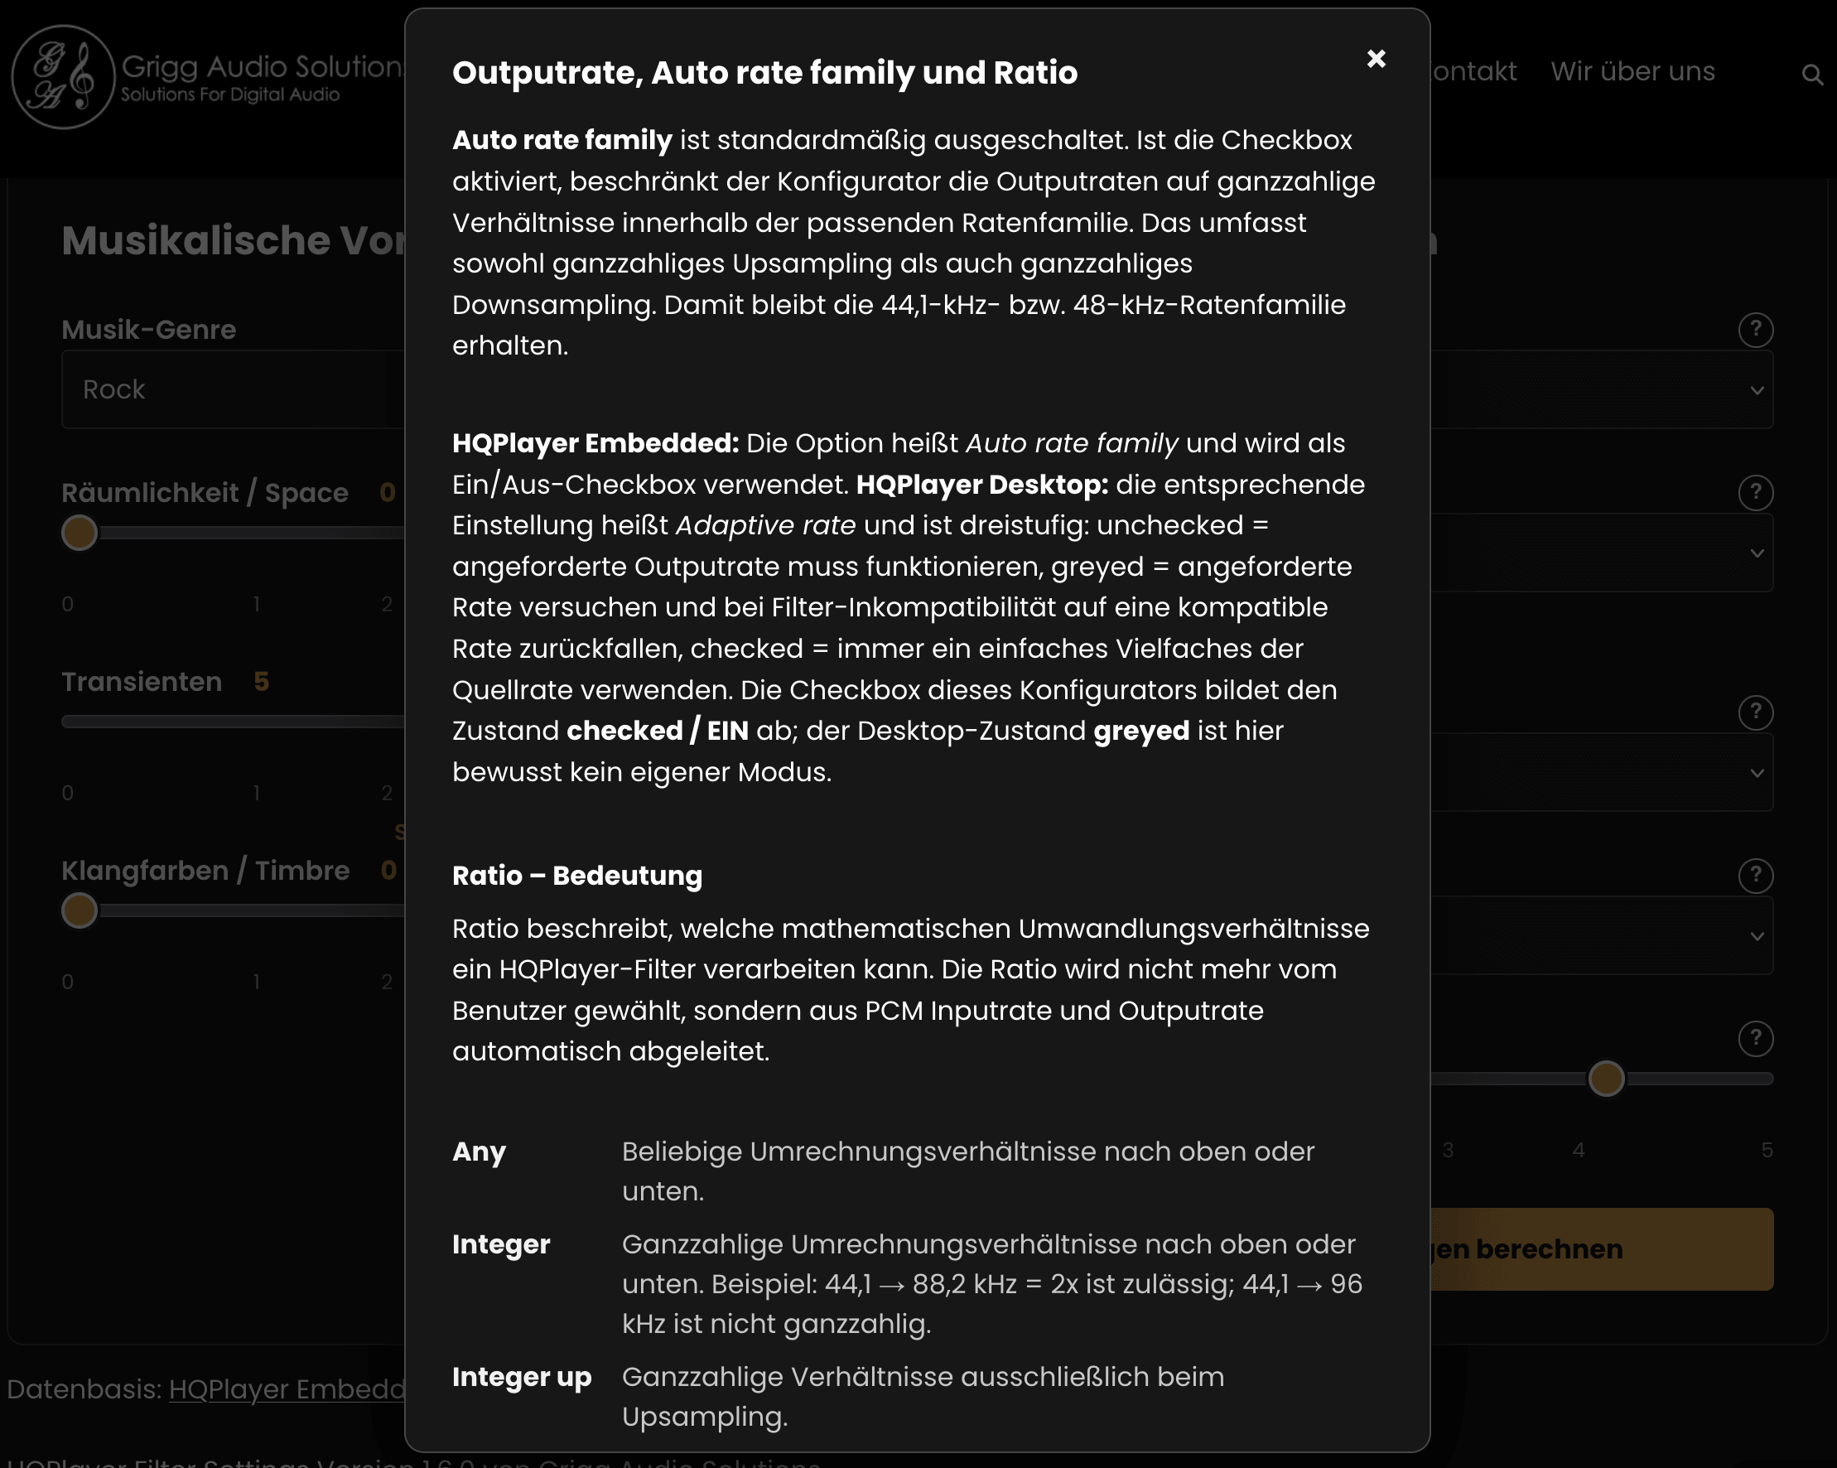Image resolution: width=1837 pixels, height=1468 pixels.
Task: Click the "Räumlichkeit / Space" label
Action: point(205,493)
